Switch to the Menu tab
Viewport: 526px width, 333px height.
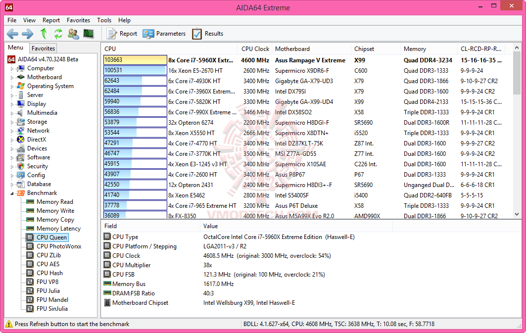[16, 48]
